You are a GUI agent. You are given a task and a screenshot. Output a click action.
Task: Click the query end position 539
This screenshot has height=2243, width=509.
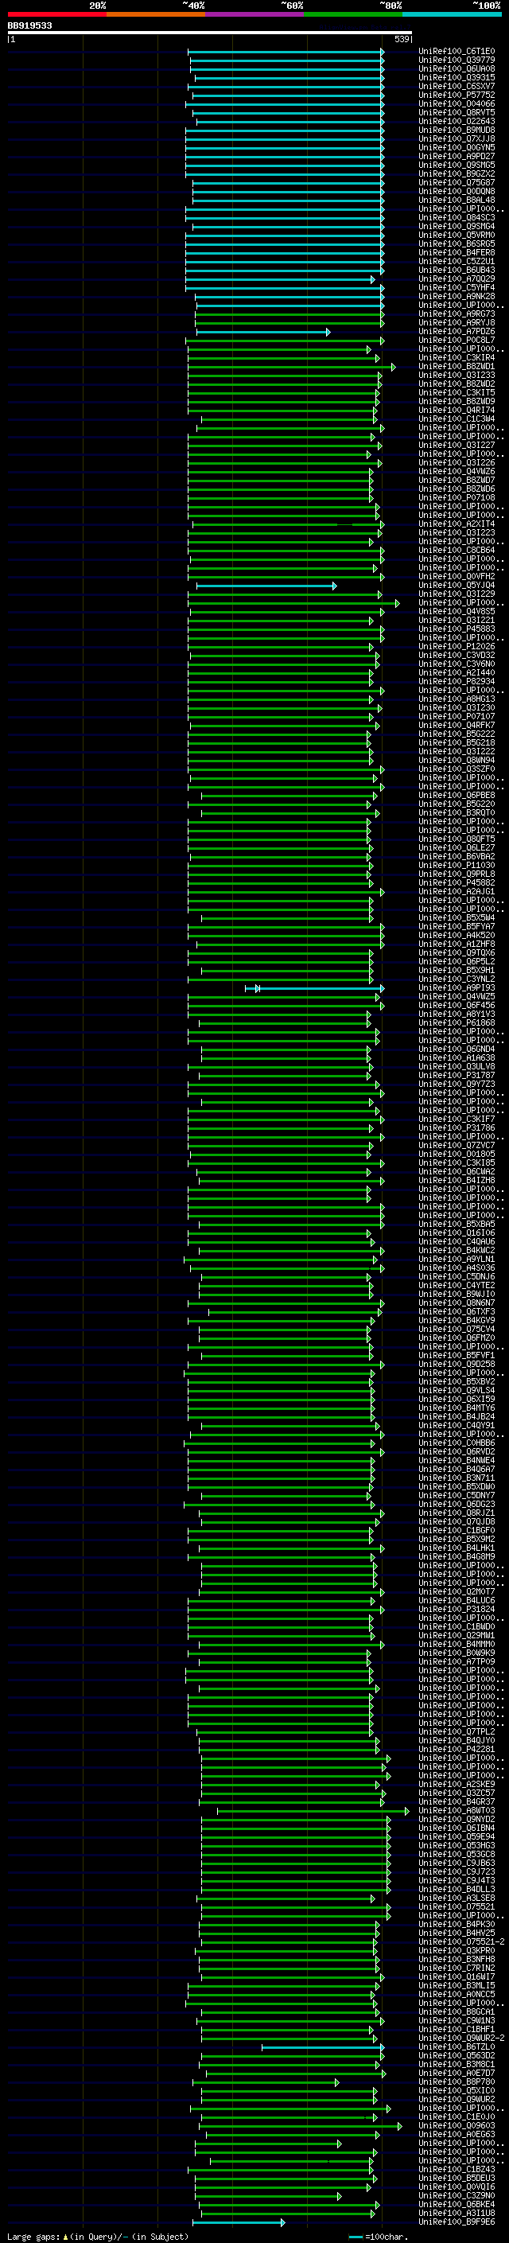(402, 39)
